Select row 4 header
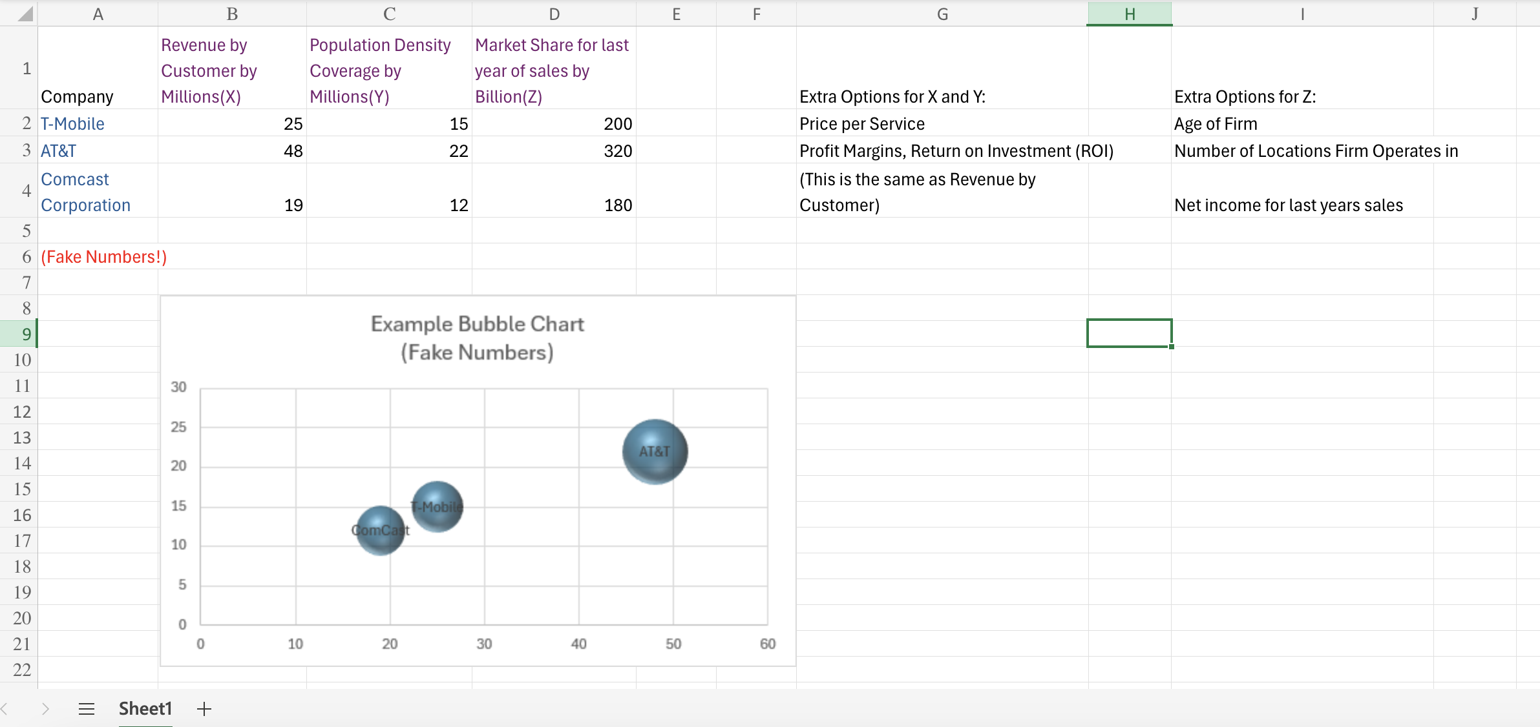This screenshot has width=1540, height=727. click(19, 190)
